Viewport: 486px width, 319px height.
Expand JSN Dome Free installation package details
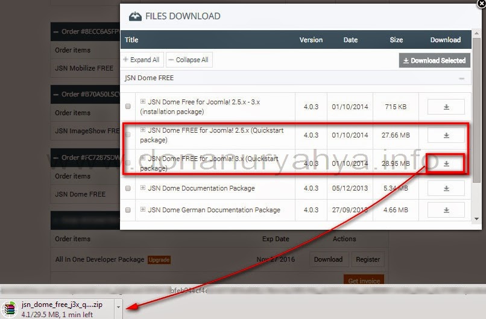(x=143, y=101)
